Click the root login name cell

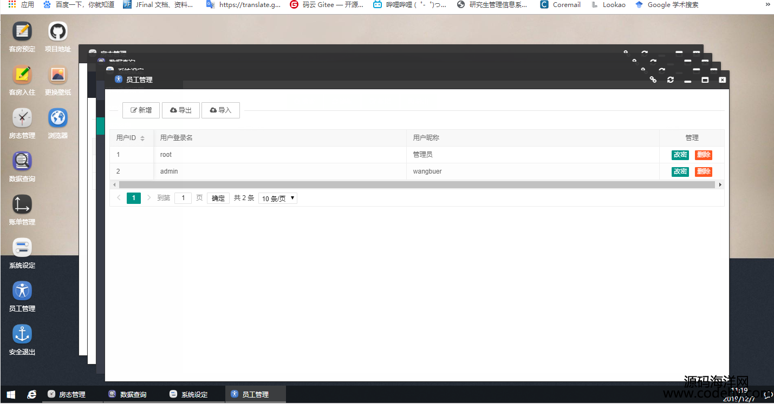coord(280,155)
